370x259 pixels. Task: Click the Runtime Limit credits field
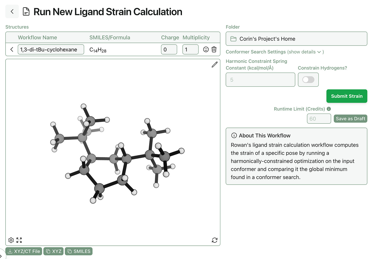point(319,119)
